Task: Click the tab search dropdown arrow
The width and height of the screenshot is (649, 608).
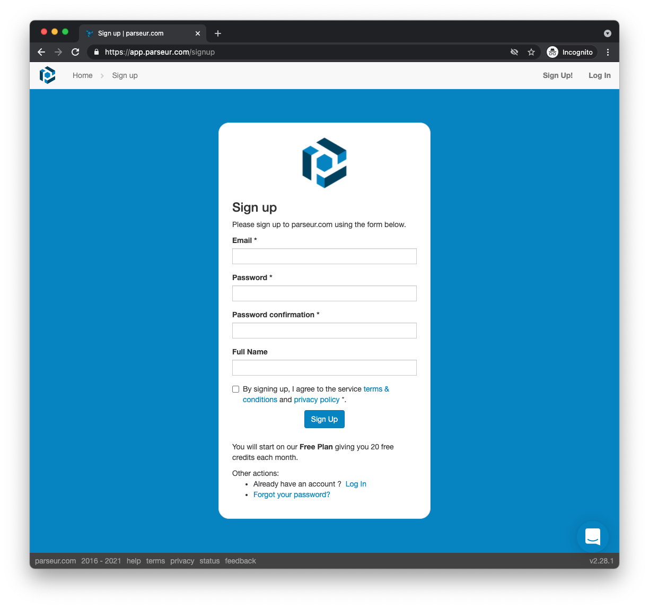Action: click(x=608, y=33)
